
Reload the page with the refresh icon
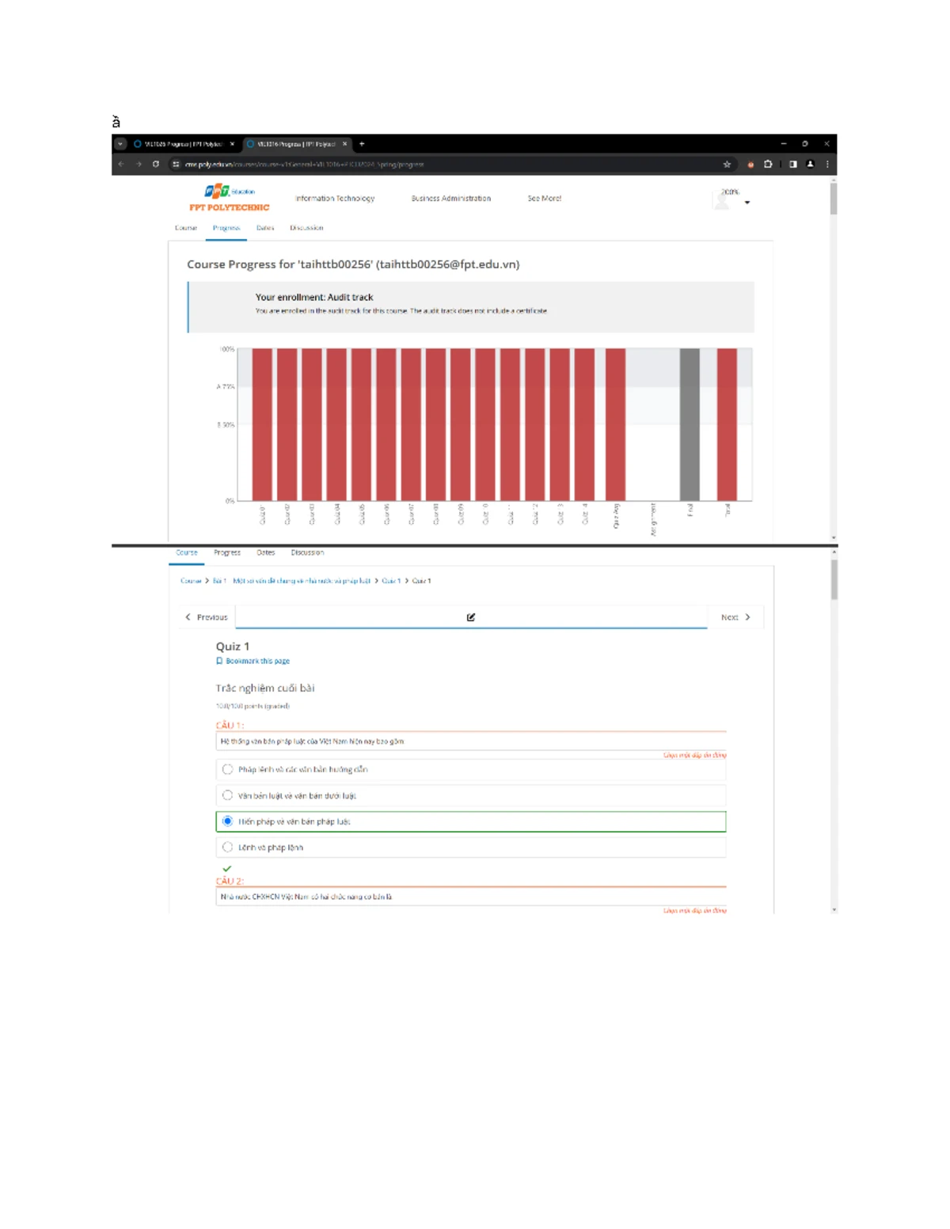[x=156, y=165]
